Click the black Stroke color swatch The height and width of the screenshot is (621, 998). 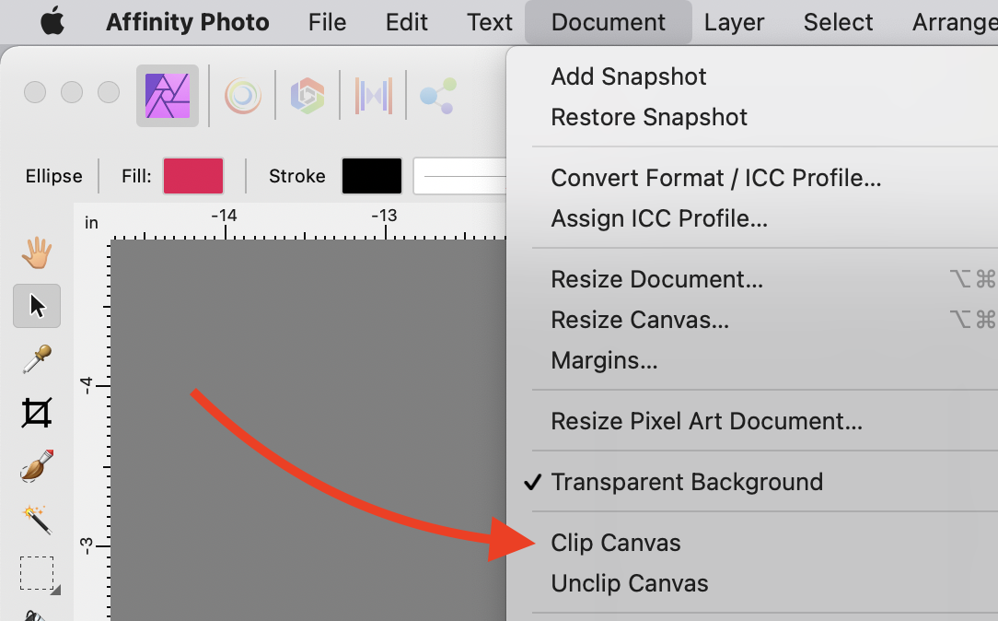(x=372, y=176)
